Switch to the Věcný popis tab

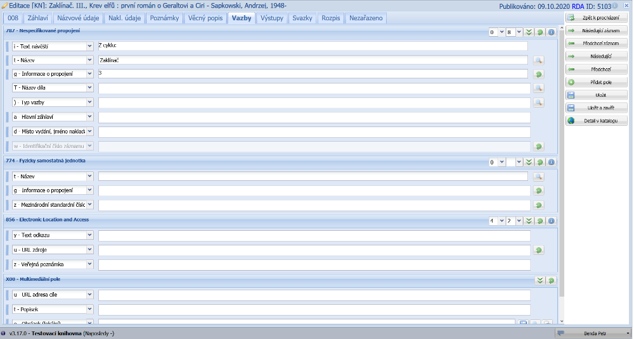(x=205, y=18)
